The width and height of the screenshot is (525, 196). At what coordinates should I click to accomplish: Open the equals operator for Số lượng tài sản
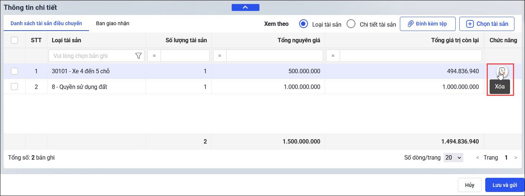(x=154, y=56)
